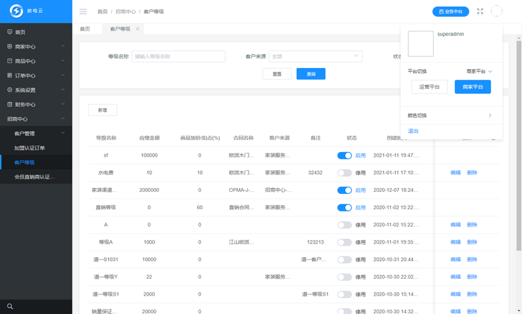Viewport: 522px width, 314px height.
Task: Click the 新增 add button
Action: point(102,110)
